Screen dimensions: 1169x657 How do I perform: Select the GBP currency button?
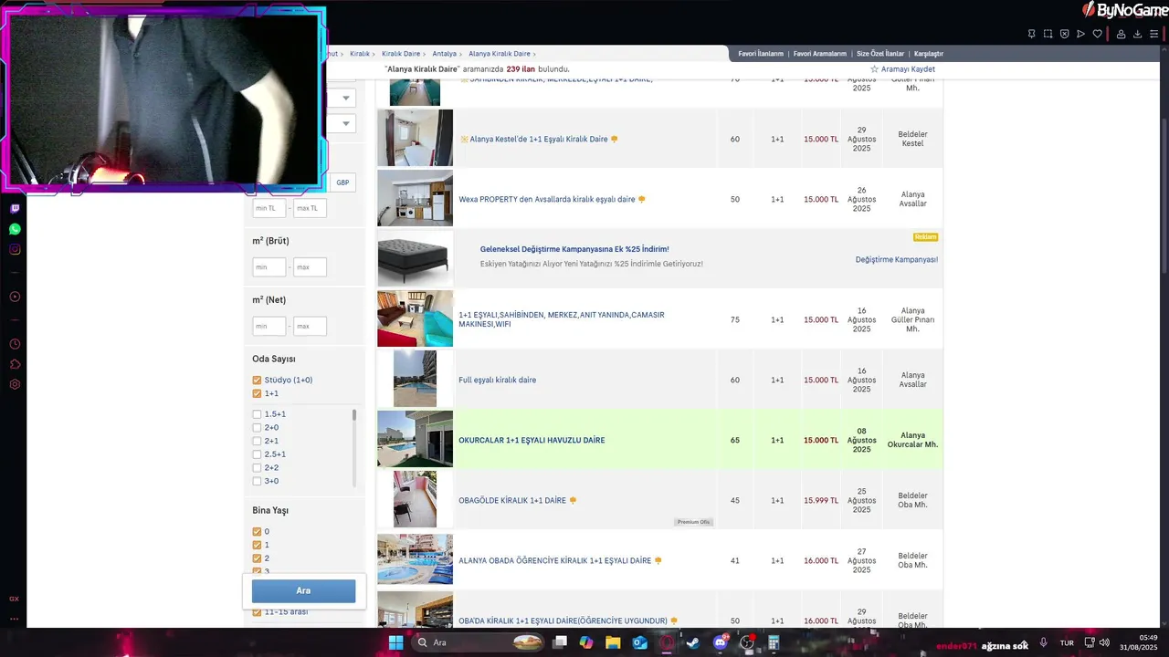pos(342,182)
